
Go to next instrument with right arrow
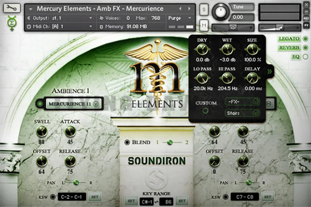(x=190, y=9)
